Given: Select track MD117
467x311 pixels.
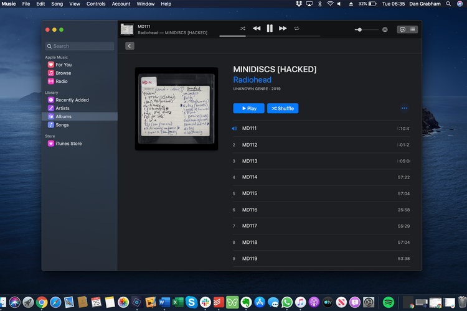Looking at the screenshot, I should tap(321, 226).
